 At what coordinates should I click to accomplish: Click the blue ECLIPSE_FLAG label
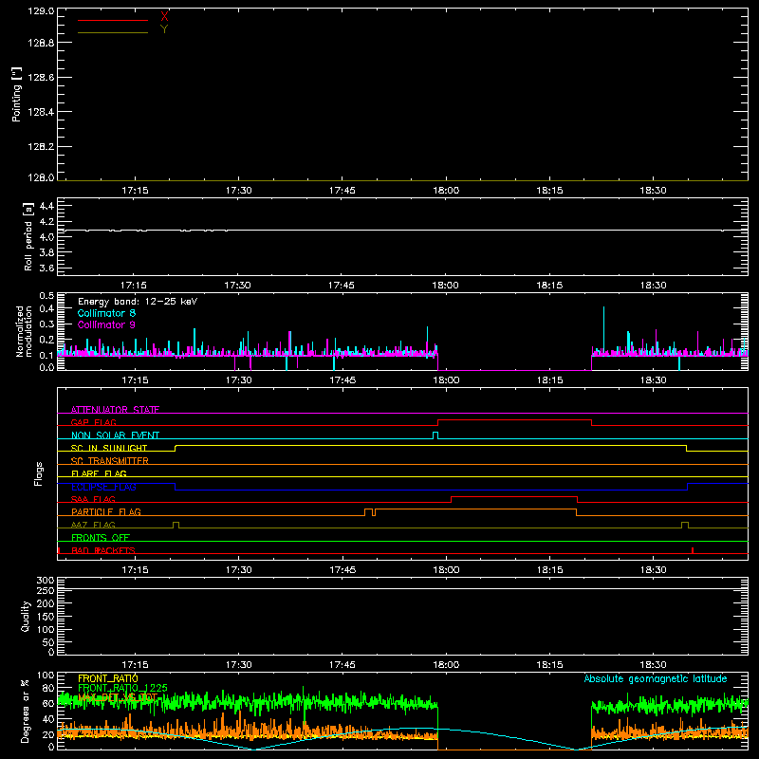(103, 487)
